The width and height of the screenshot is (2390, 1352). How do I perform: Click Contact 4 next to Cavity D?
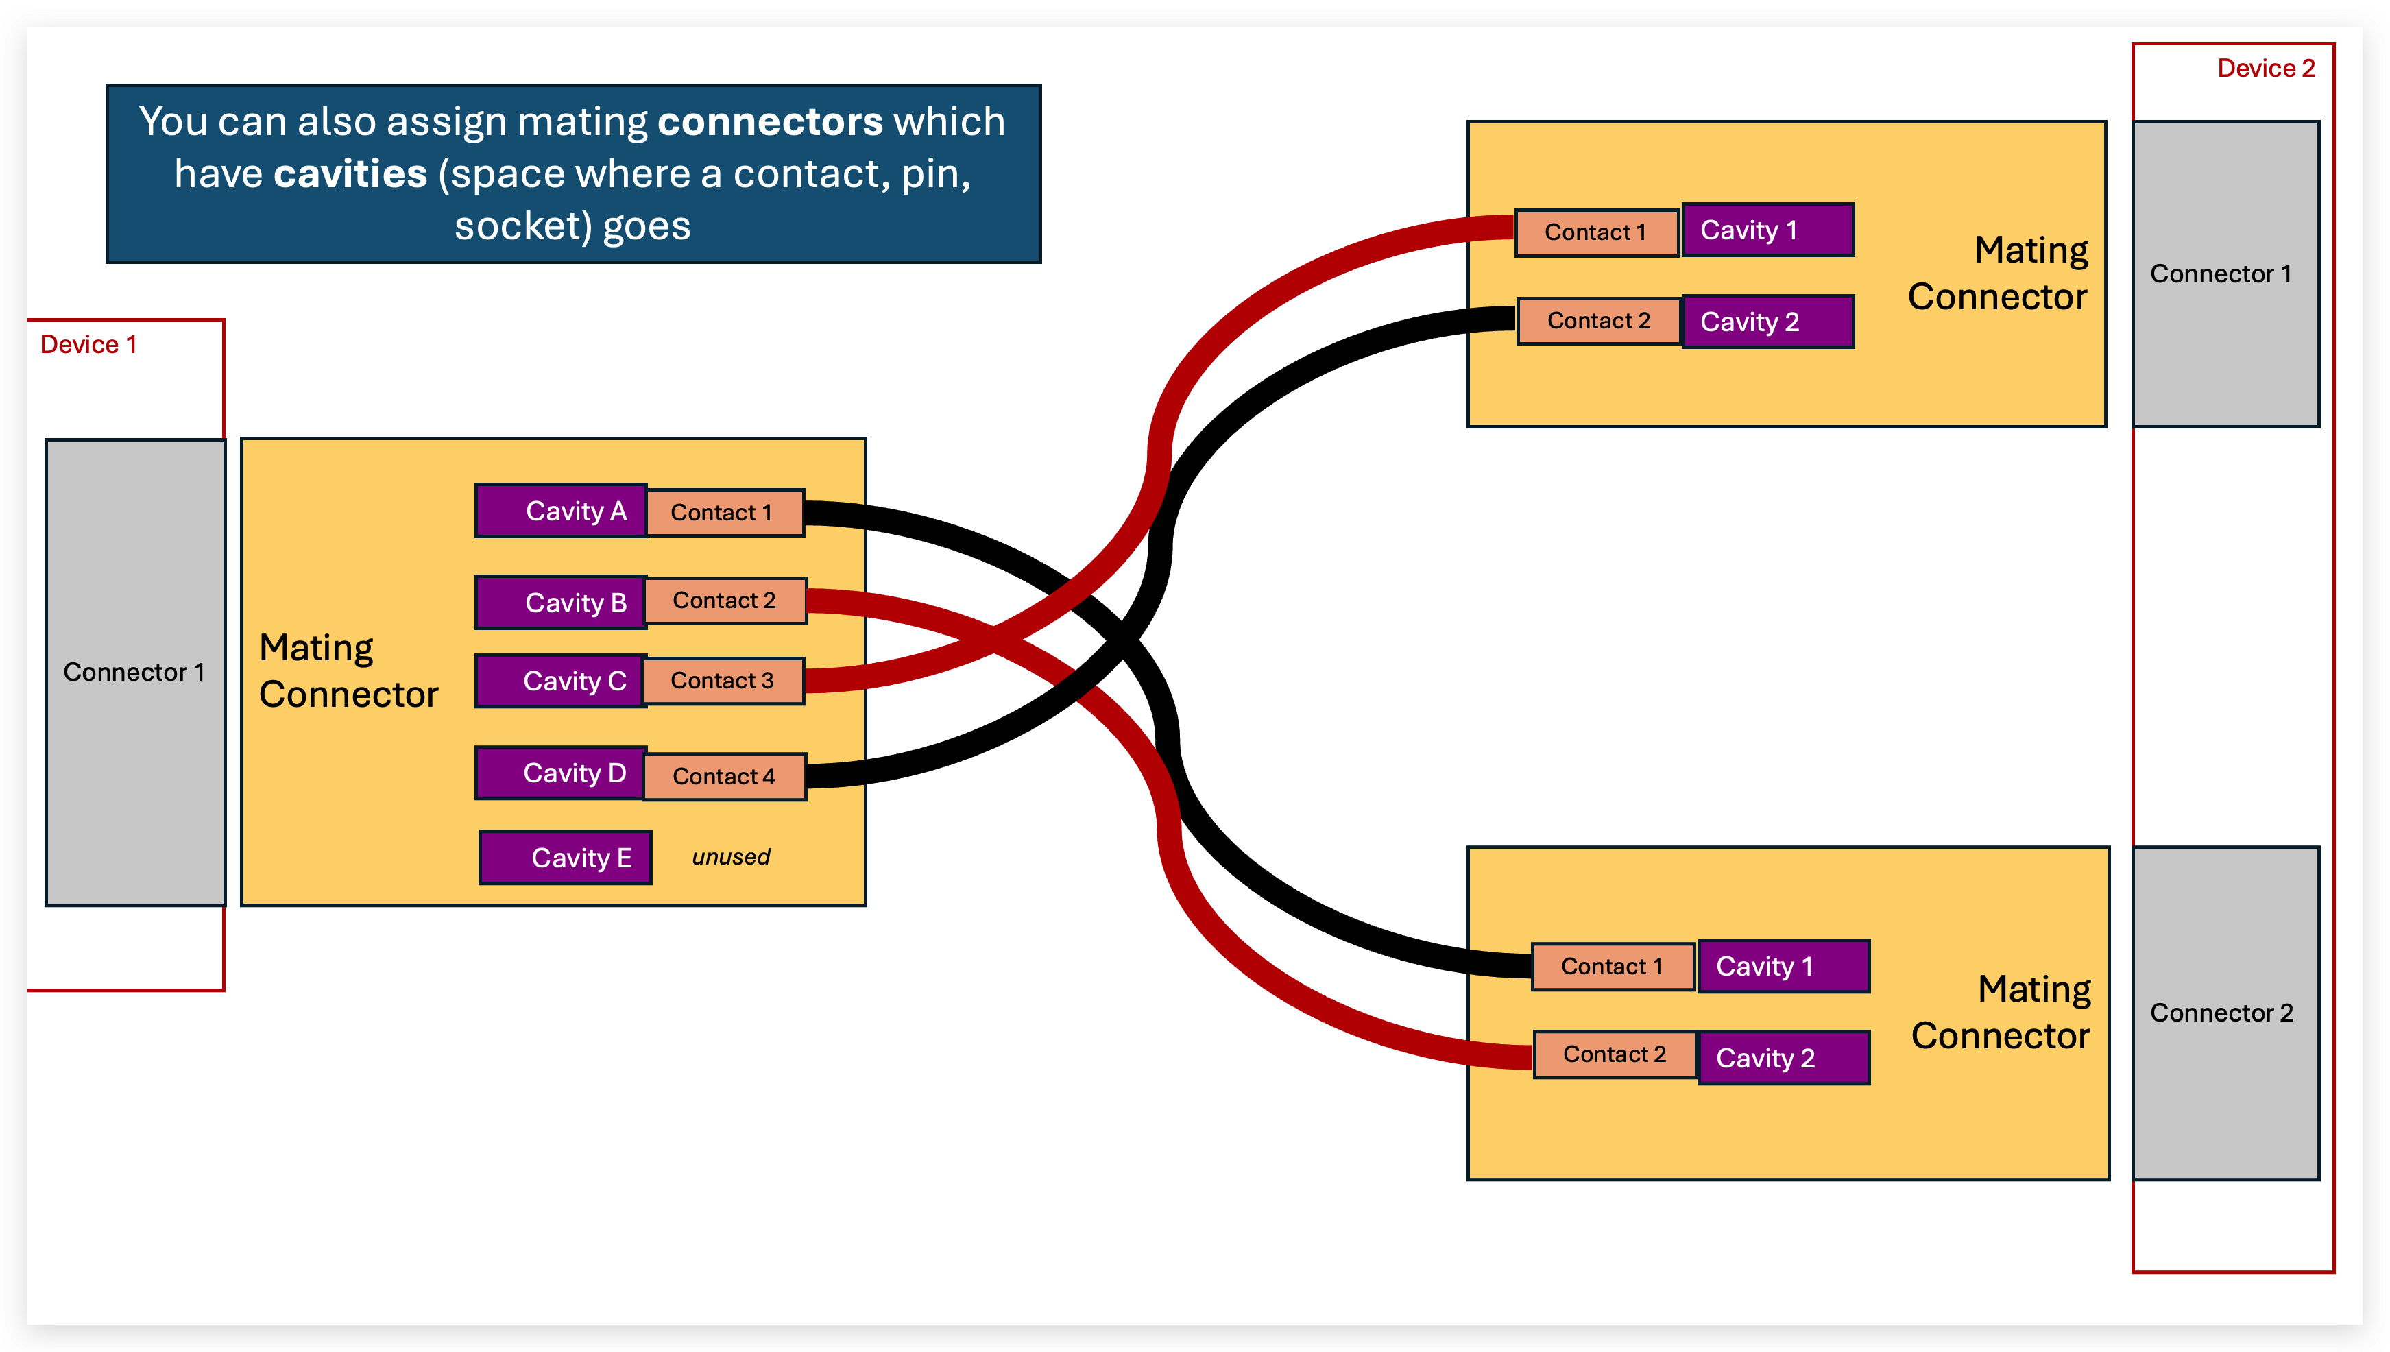click(724, 776)
